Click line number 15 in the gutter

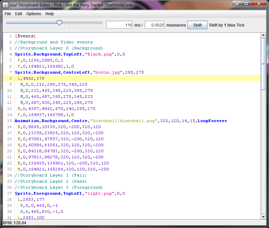tap(9, 121)
